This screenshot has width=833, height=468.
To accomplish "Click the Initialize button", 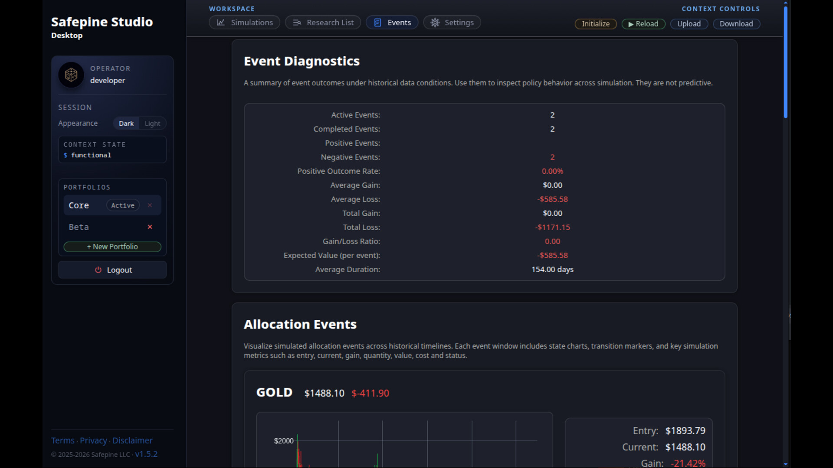I will (596, 24).
